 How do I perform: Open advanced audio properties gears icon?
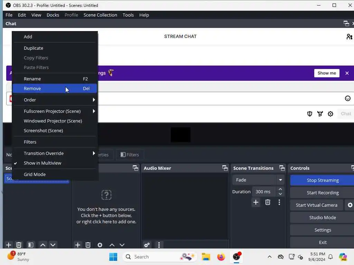(x=147, y=245)
